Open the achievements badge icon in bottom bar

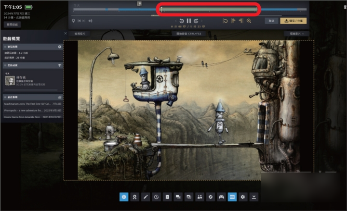coord(134,197)
